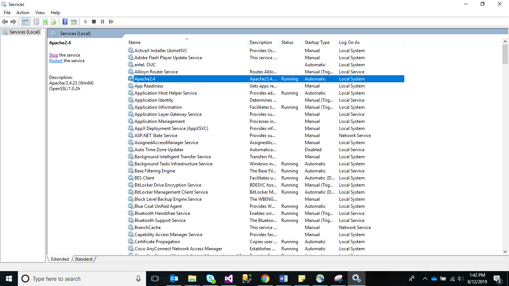The image size is (509, 286).
Task: Switch to the Standard tab
Action: [x=83, y=259]
